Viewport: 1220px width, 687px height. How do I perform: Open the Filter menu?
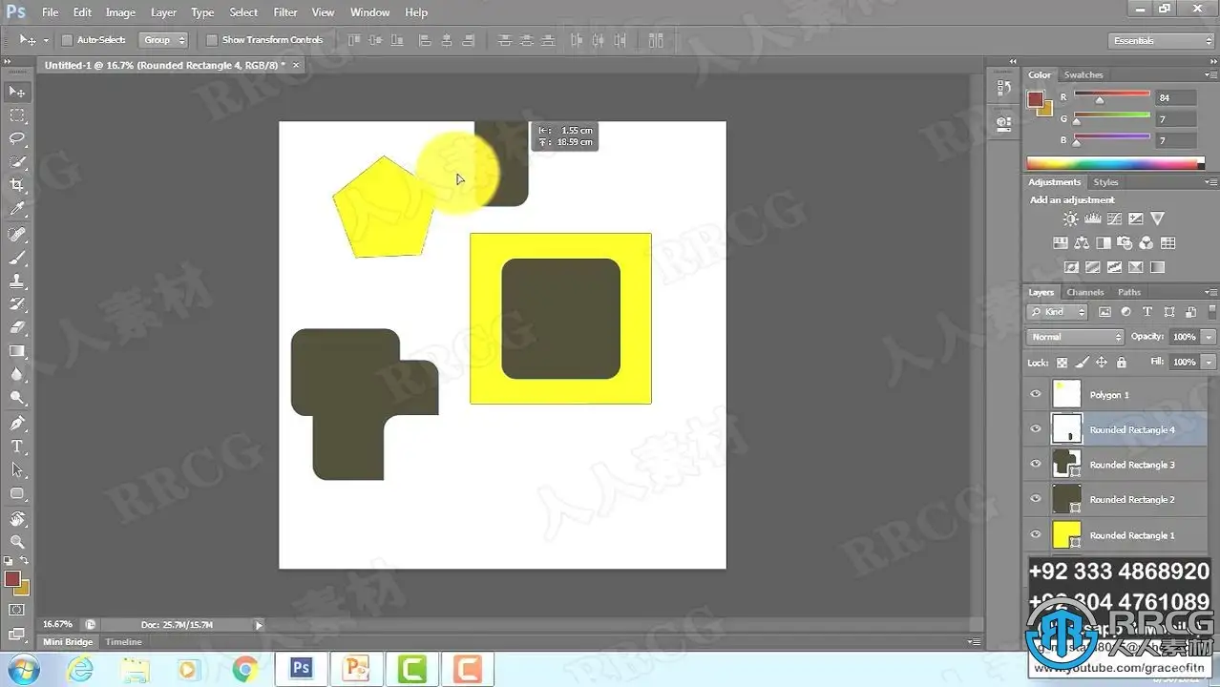point(285,12)
